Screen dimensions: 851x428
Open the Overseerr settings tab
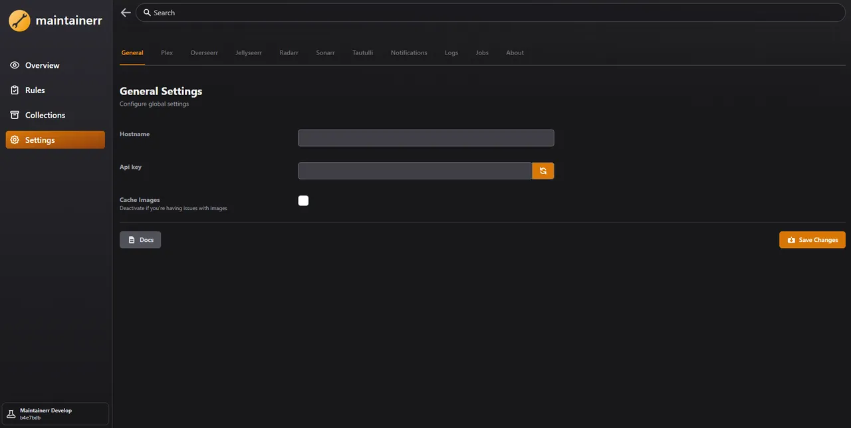(203, 53)
